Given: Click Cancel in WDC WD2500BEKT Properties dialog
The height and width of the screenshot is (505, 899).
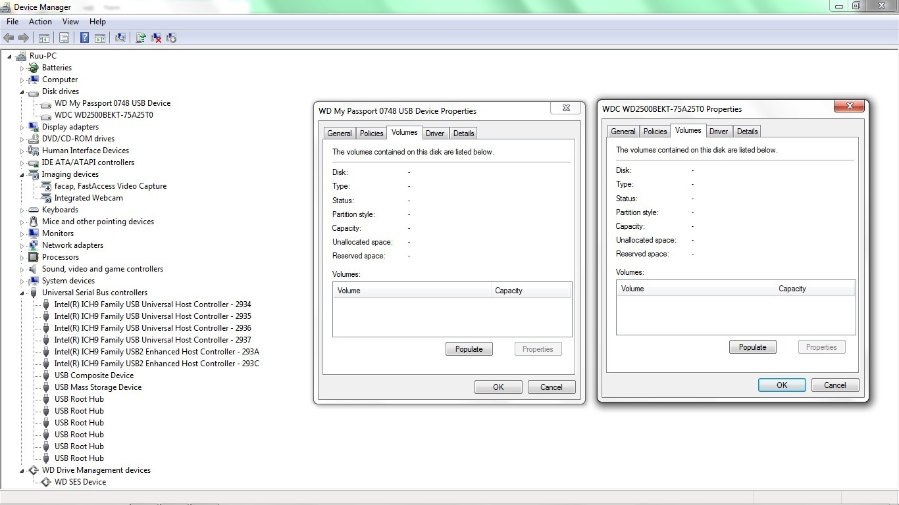Looking at the screenshot, I should [835, 385].
